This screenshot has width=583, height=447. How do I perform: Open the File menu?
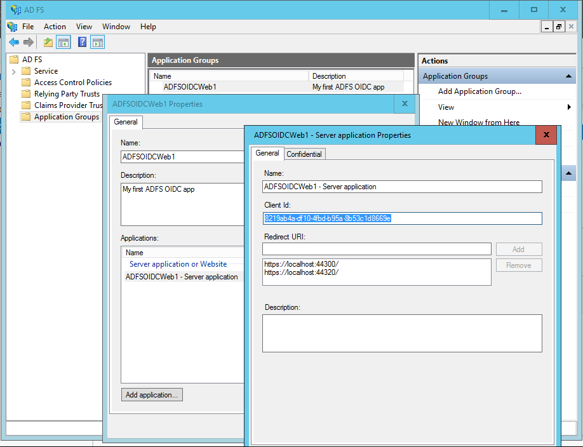click(x=28, y=27)
